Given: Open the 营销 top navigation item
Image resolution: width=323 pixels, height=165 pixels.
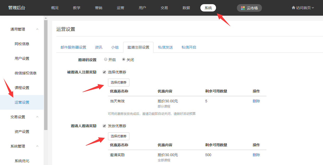Looking at the screenshot, I should click(99, 8).
